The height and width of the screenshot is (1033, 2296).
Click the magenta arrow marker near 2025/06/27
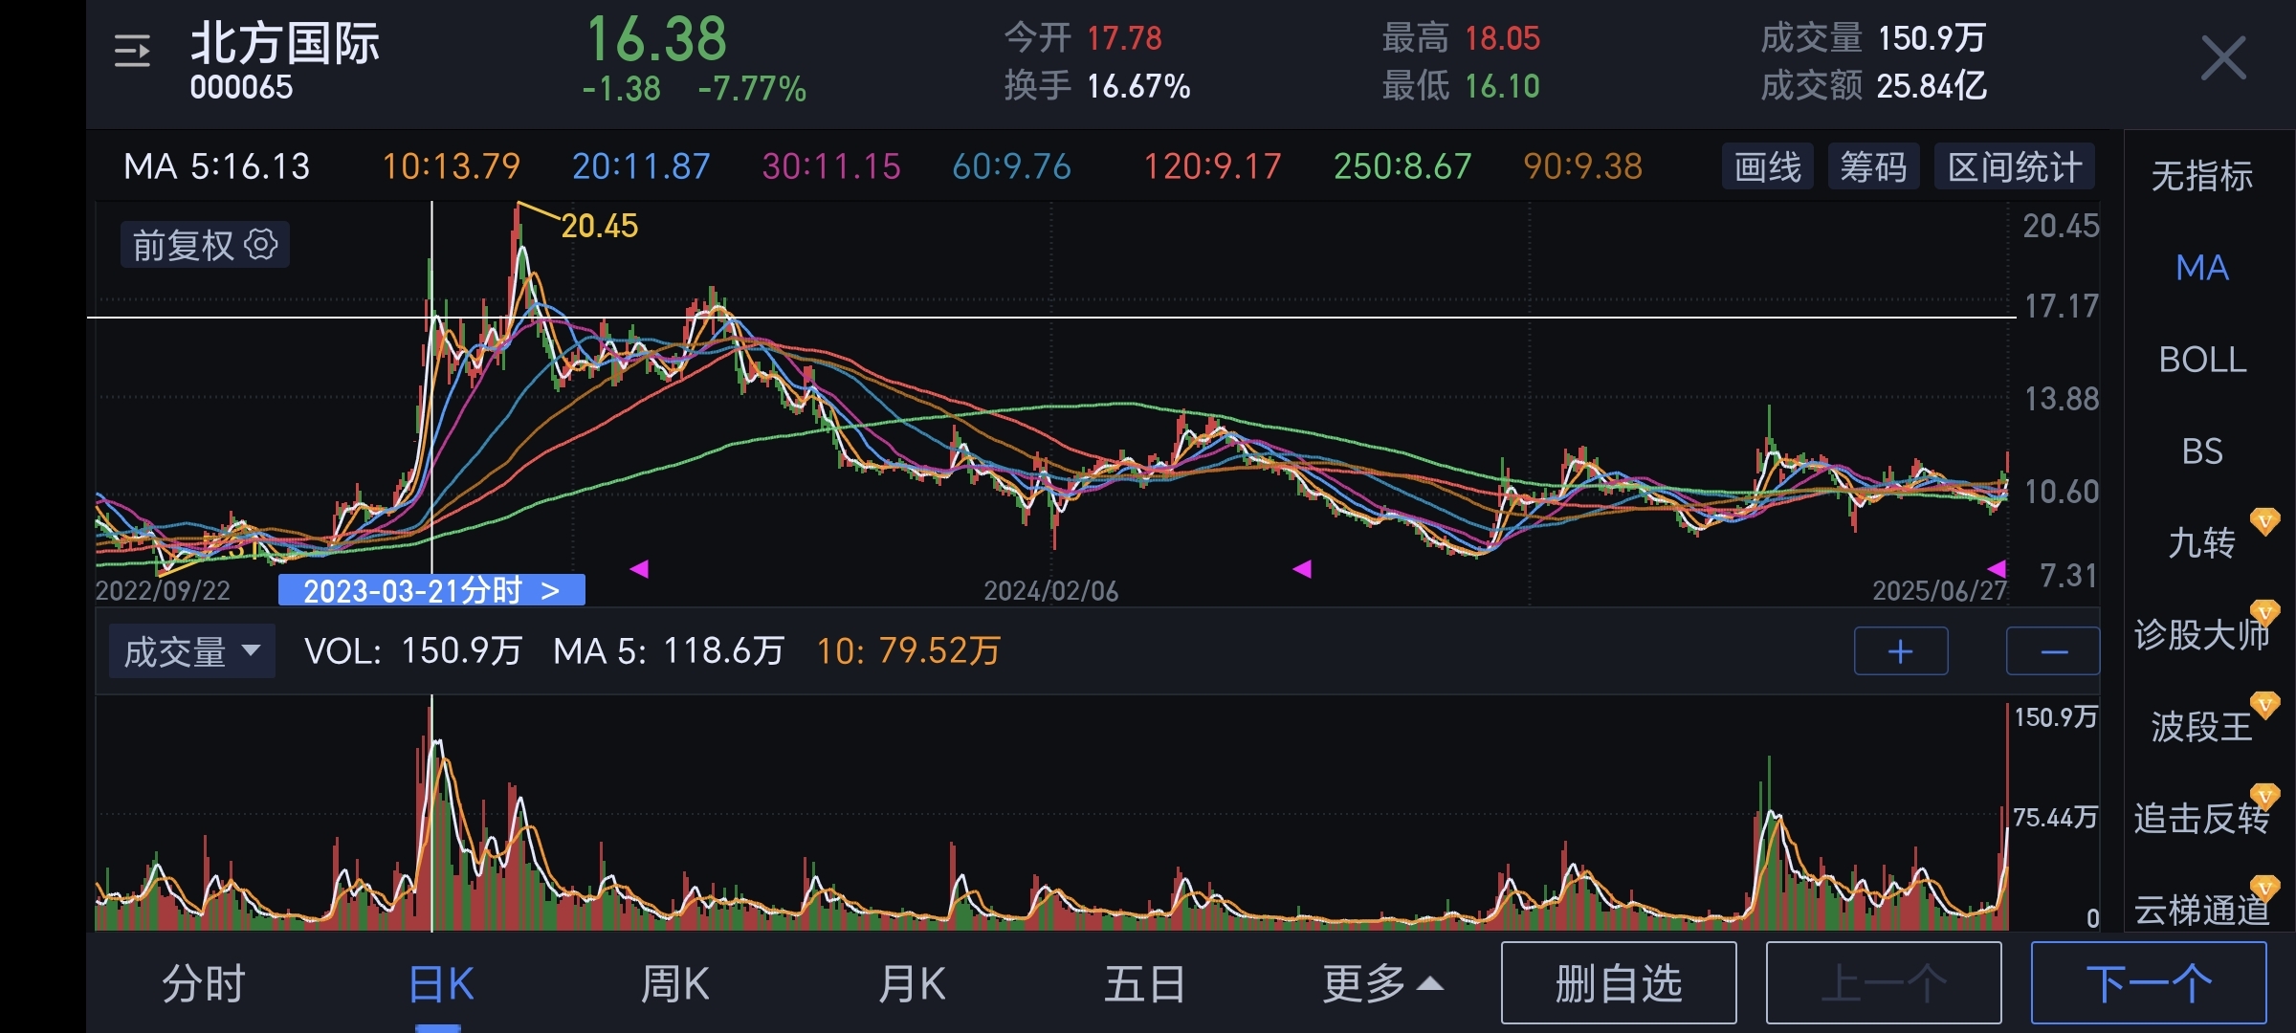(1996, 569)
